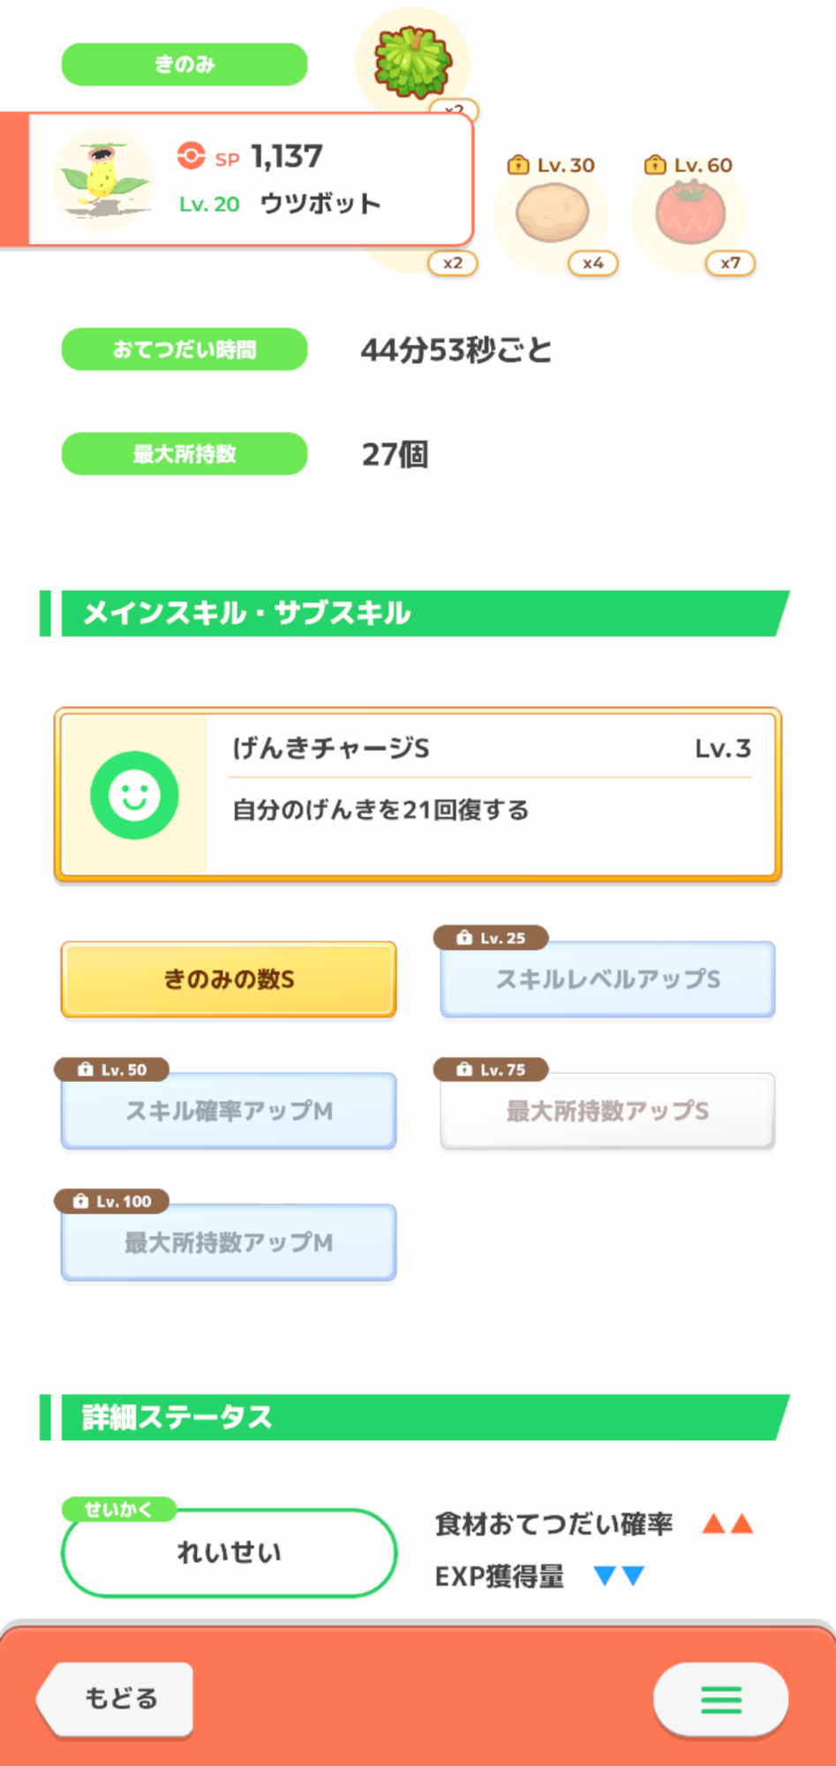Tap the potato ingredient icon

[553, 213]
